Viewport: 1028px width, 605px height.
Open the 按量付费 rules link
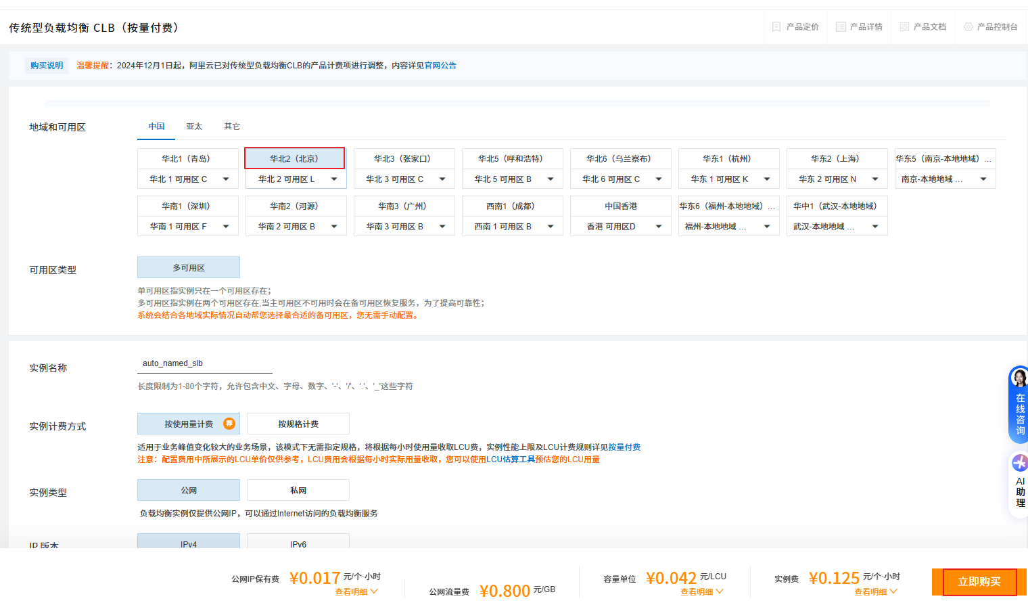pyautogui.click(x=624, y=447)
